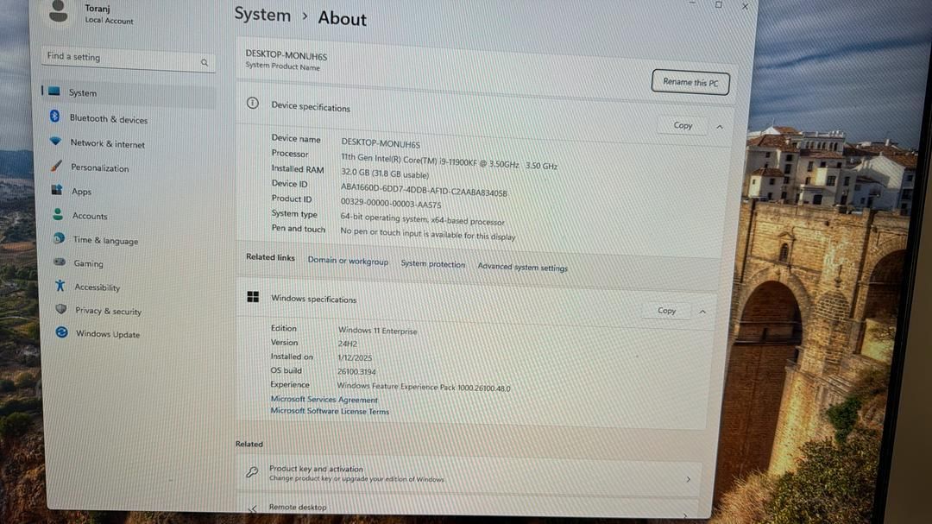
Task: Click the Bluetooth & devices icon
Action: [54, 116]
